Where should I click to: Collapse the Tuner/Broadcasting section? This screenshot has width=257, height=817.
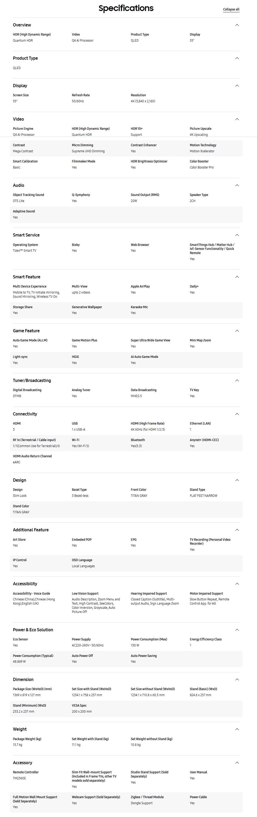click(237, 381)
